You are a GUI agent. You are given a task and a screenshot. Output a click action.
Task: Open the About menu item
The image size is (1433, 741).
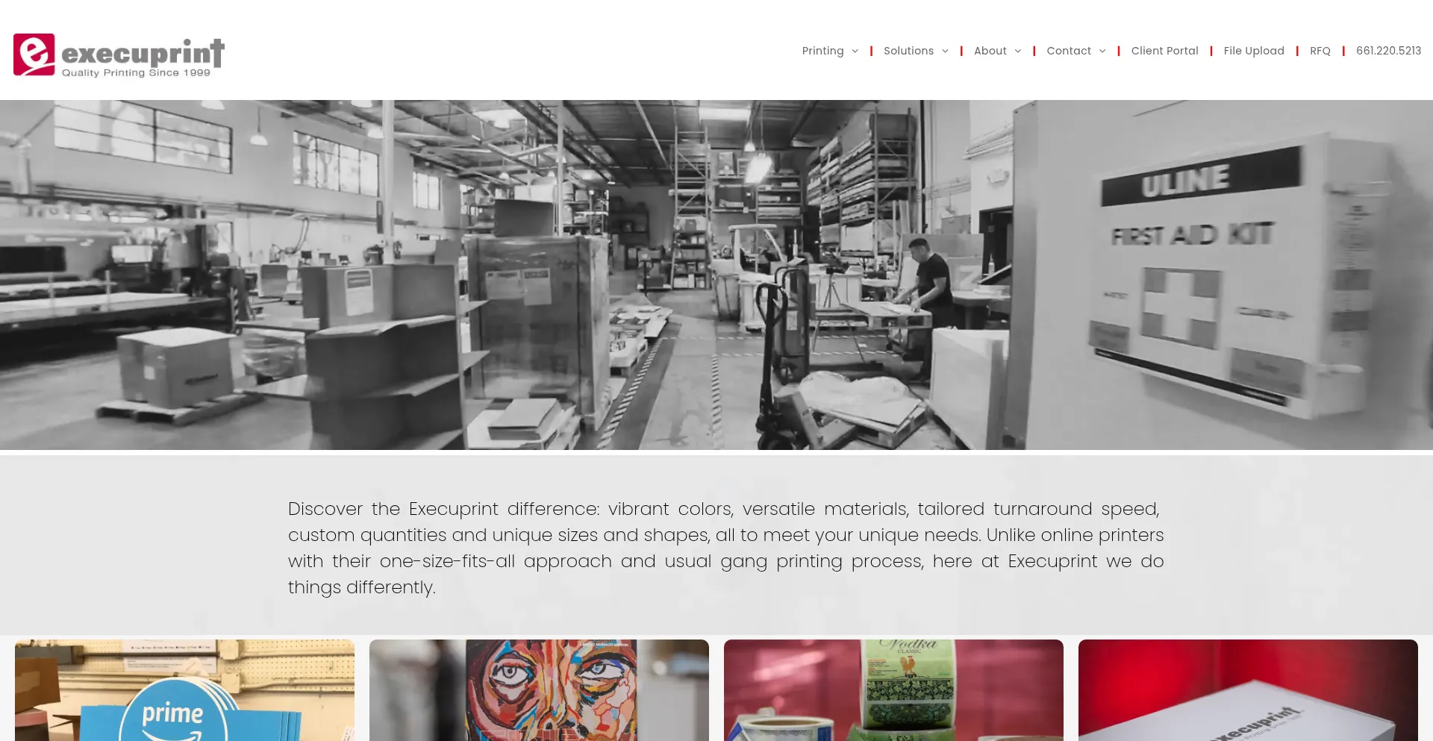[x=990, y=51]
